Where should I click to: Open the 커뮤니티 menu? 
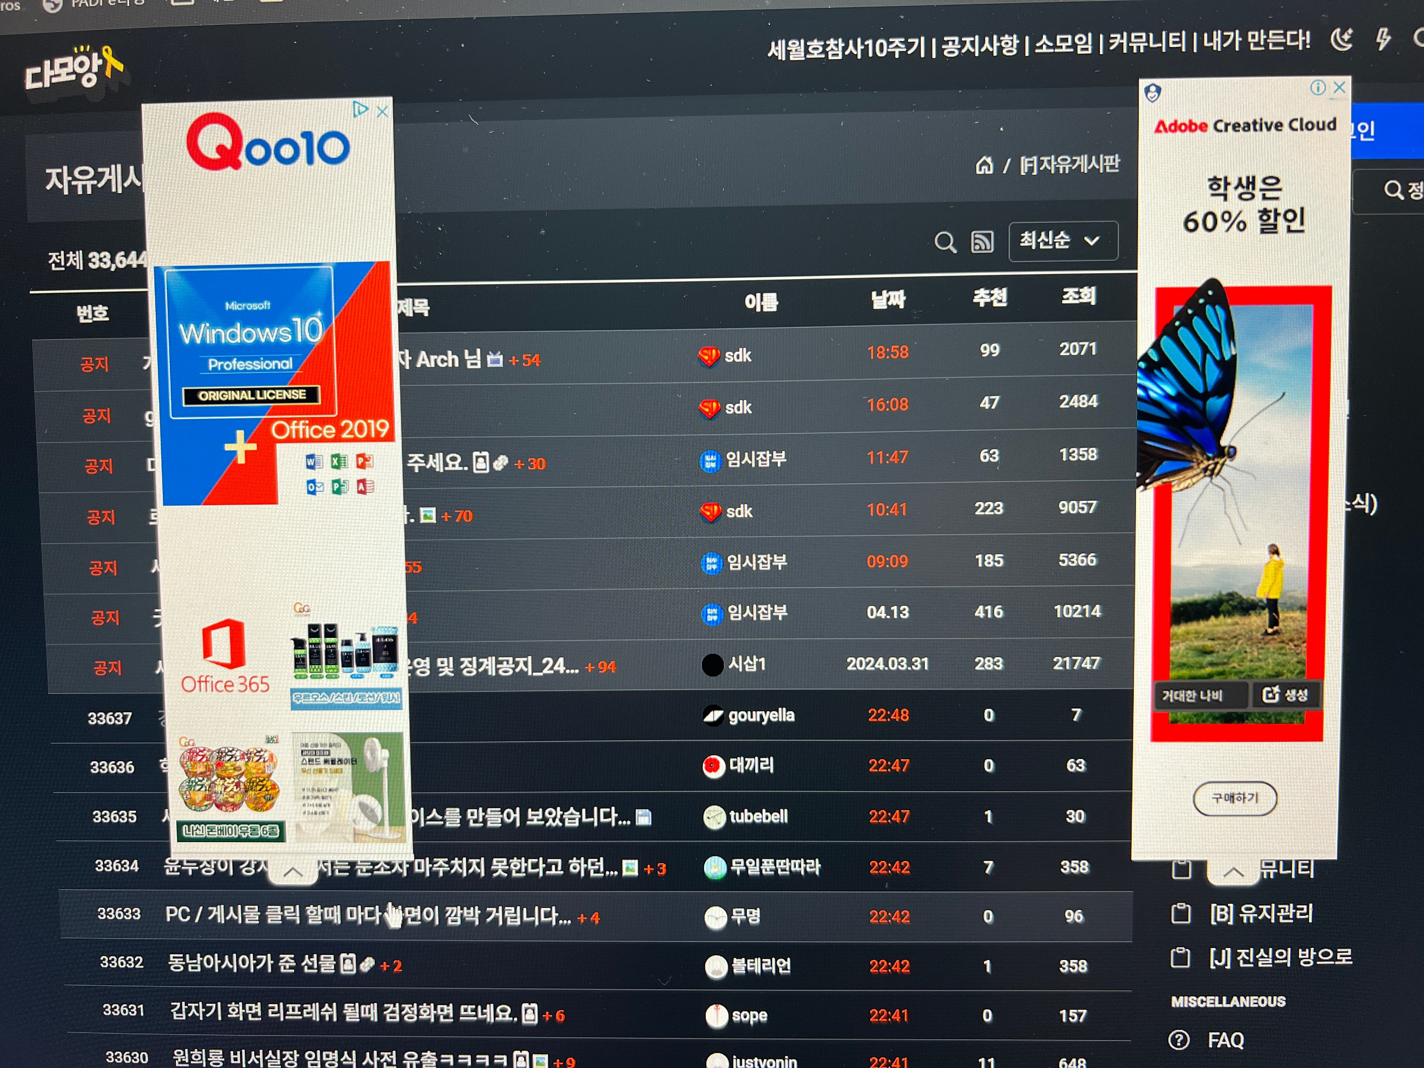tap(1146, 42)
